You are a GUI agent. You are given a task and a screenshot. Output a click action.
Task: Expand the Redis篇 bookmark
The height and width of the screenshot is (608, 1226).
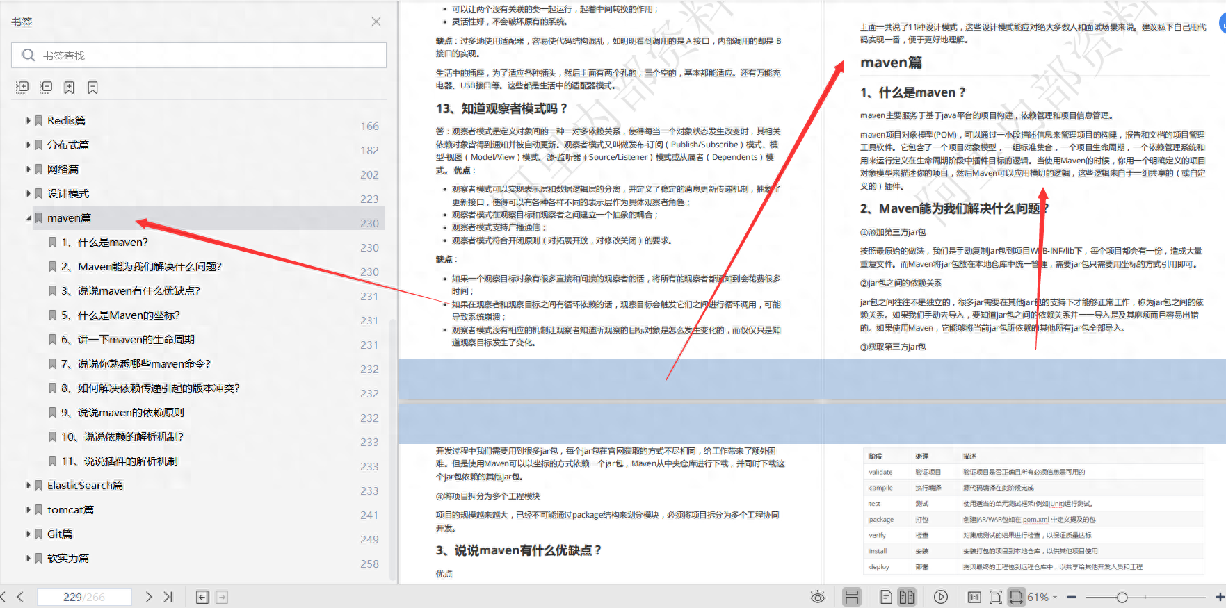click(29, 120)
